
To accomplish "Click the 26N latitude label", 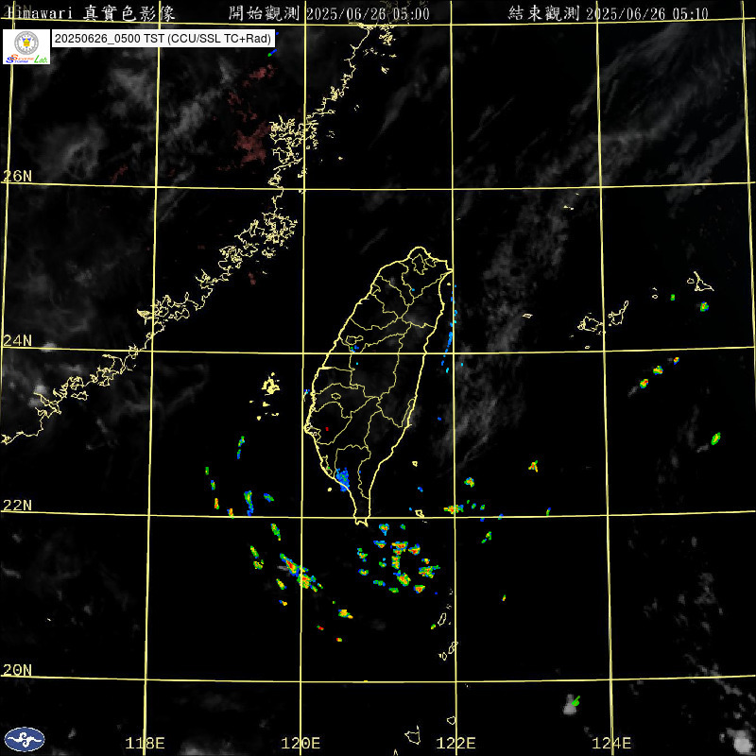I will (x=17, y=176).
